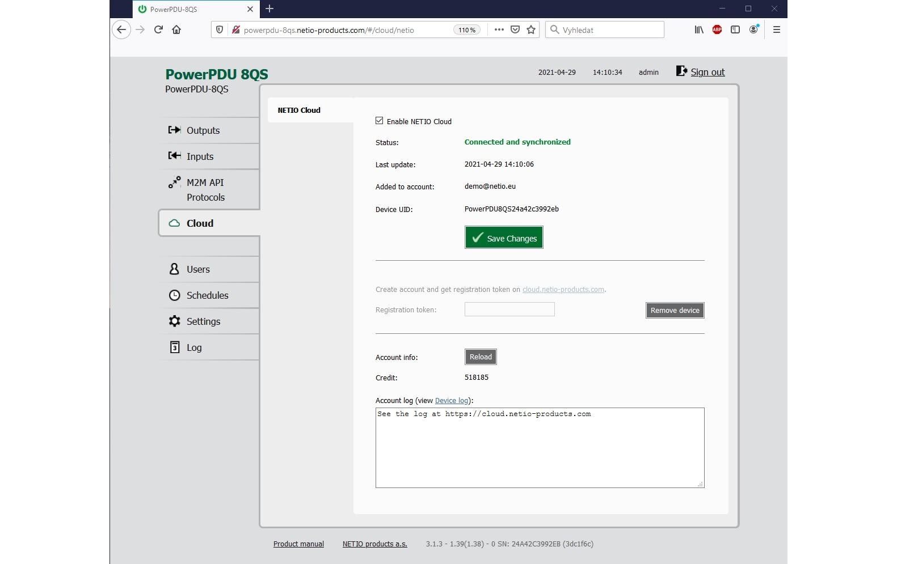Open the page actions three-dot menu
The image size is (897, 564).
point(499,29)
